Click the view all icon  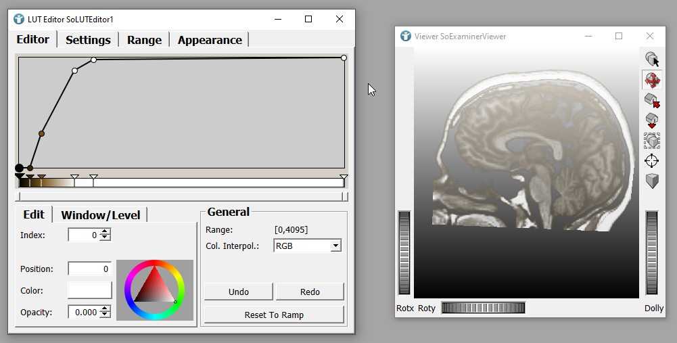tap(652, 141)
